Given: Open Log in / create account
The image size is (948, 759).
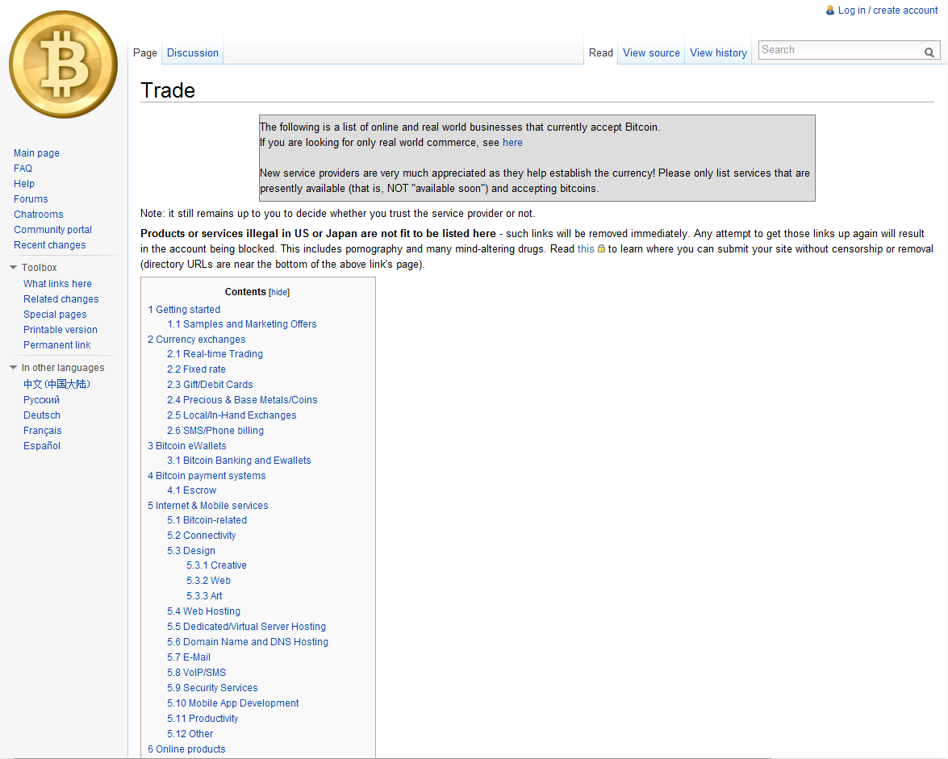Looking at the screenshot, I should point(887,10).
